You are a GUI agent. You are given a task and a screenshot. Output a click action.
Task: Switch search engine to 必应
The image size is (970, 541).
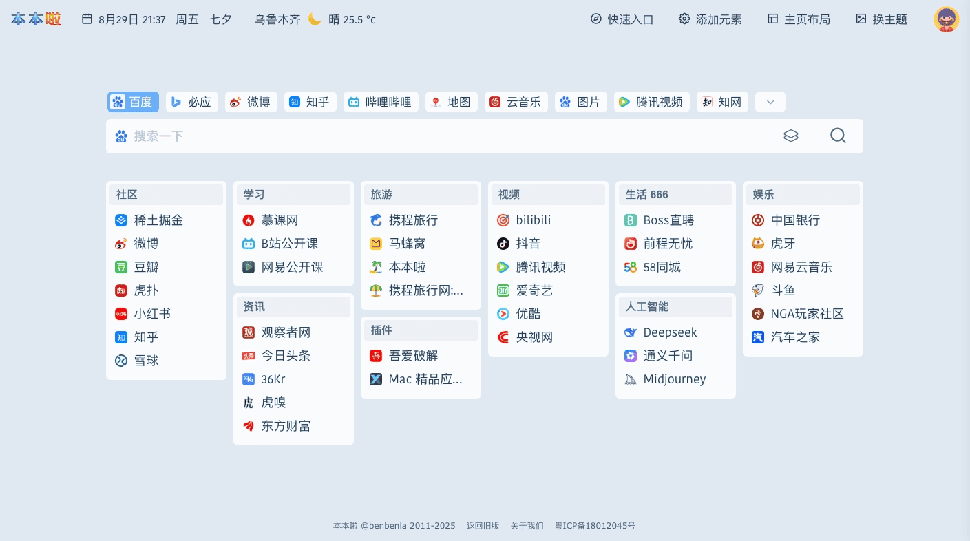pos(191,102)
